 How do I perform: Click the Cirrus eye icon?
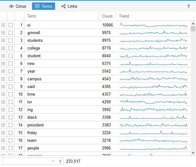(11, 6)
